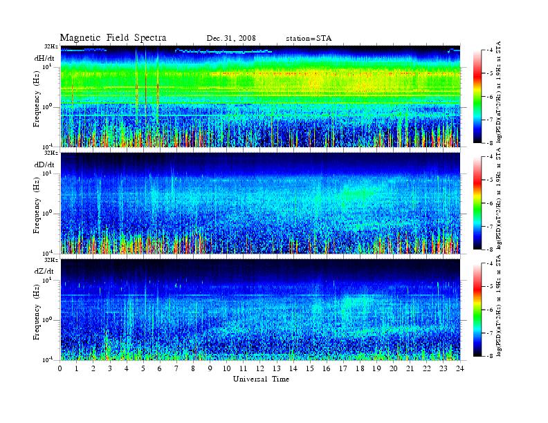Click the 'Magnetic Field Spectra' title
Screen dimensions: 548x423
coord(113,38)
